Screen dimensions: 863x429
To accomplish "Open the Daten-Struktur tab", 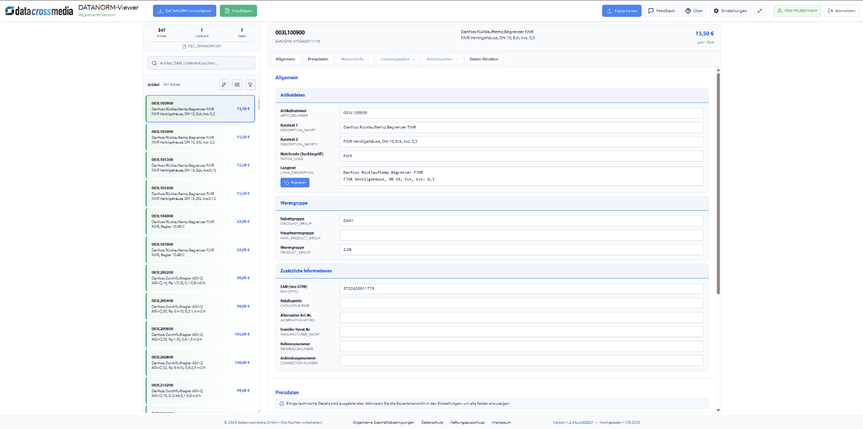I will pyautogui.click(x=484, y=59).
